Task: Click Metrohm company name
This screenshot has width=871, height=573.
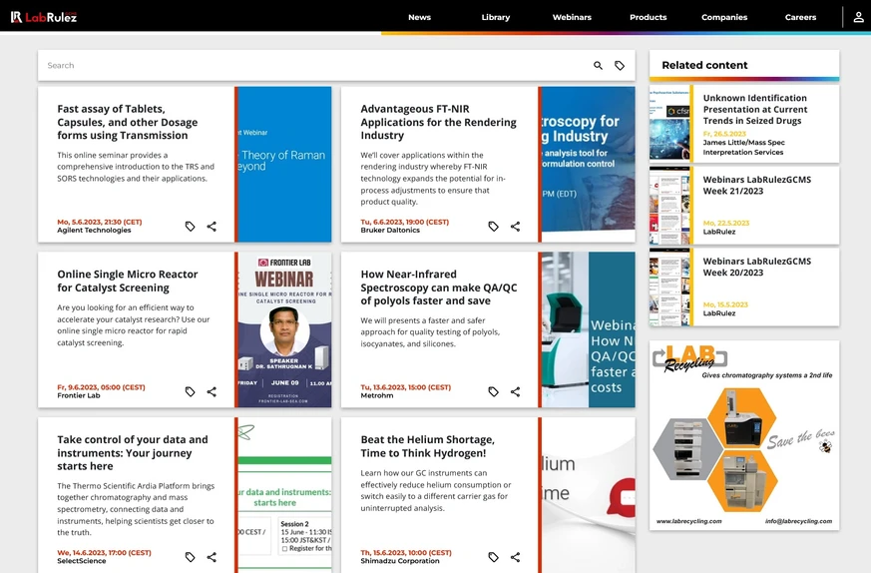Action: tap(376, 395)
